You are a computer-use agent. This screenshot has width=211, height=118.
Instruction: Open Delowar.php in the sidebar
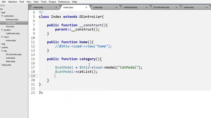[x=12, y=20]
